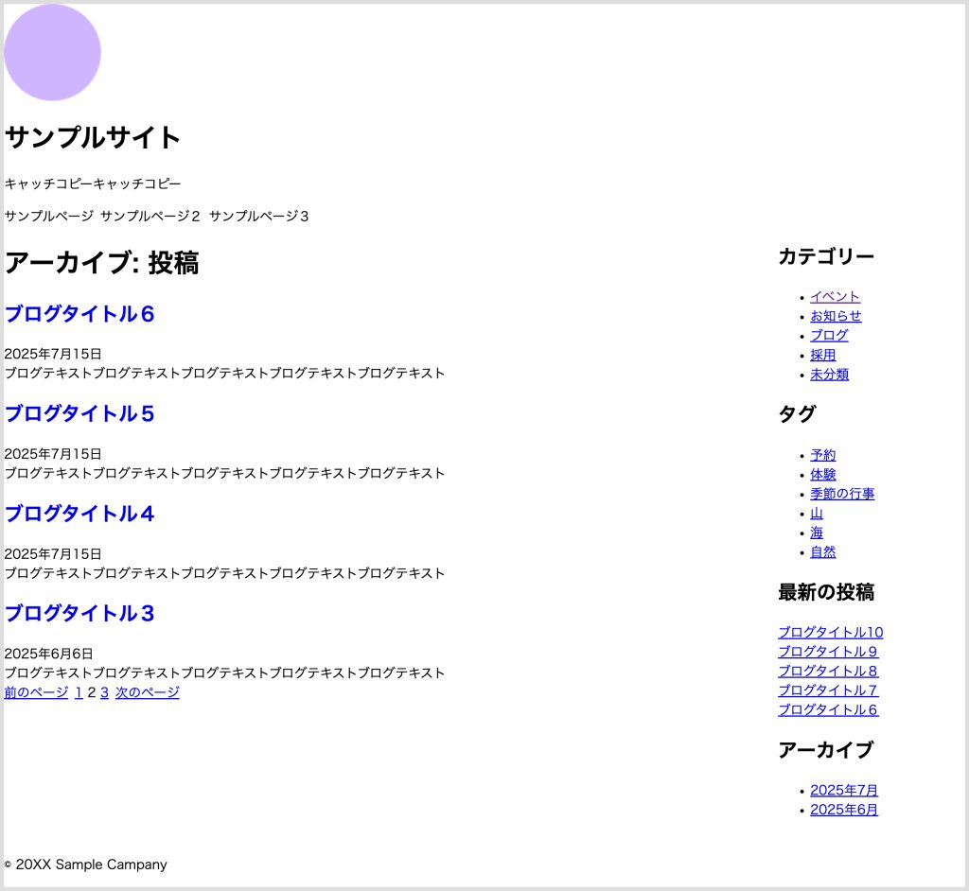This screenshot has height=891, width=969.
Task: Click the date under ブログタイトル4
Action: [53, 553]
